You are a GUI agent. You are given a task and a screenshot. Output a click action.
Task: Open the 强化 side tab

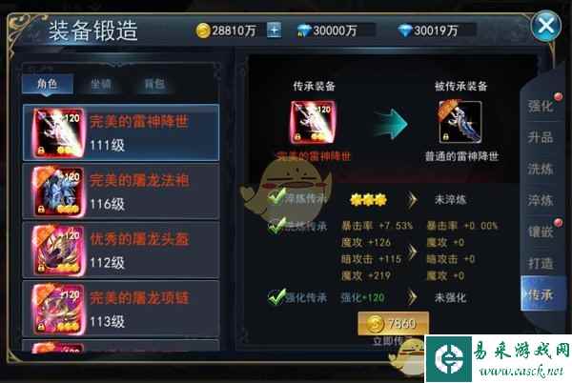click(541, 106)
